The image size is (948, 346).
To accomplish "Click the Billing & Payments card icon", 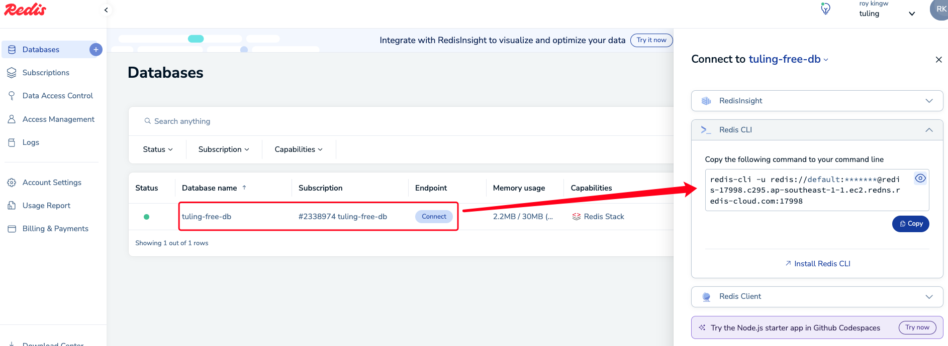I will [x=12, y=229].
